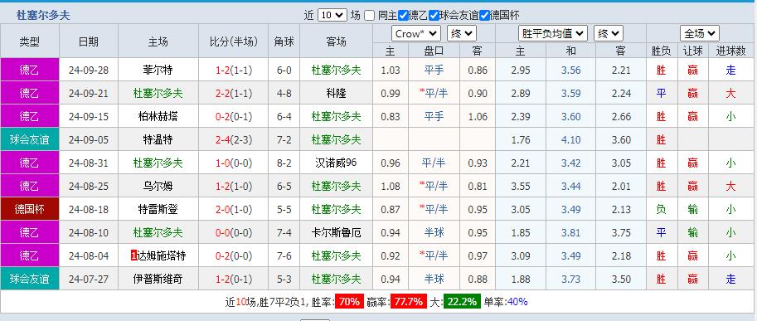Open the 全场 dropdown

pyautogui.click(x=700, y=34)
